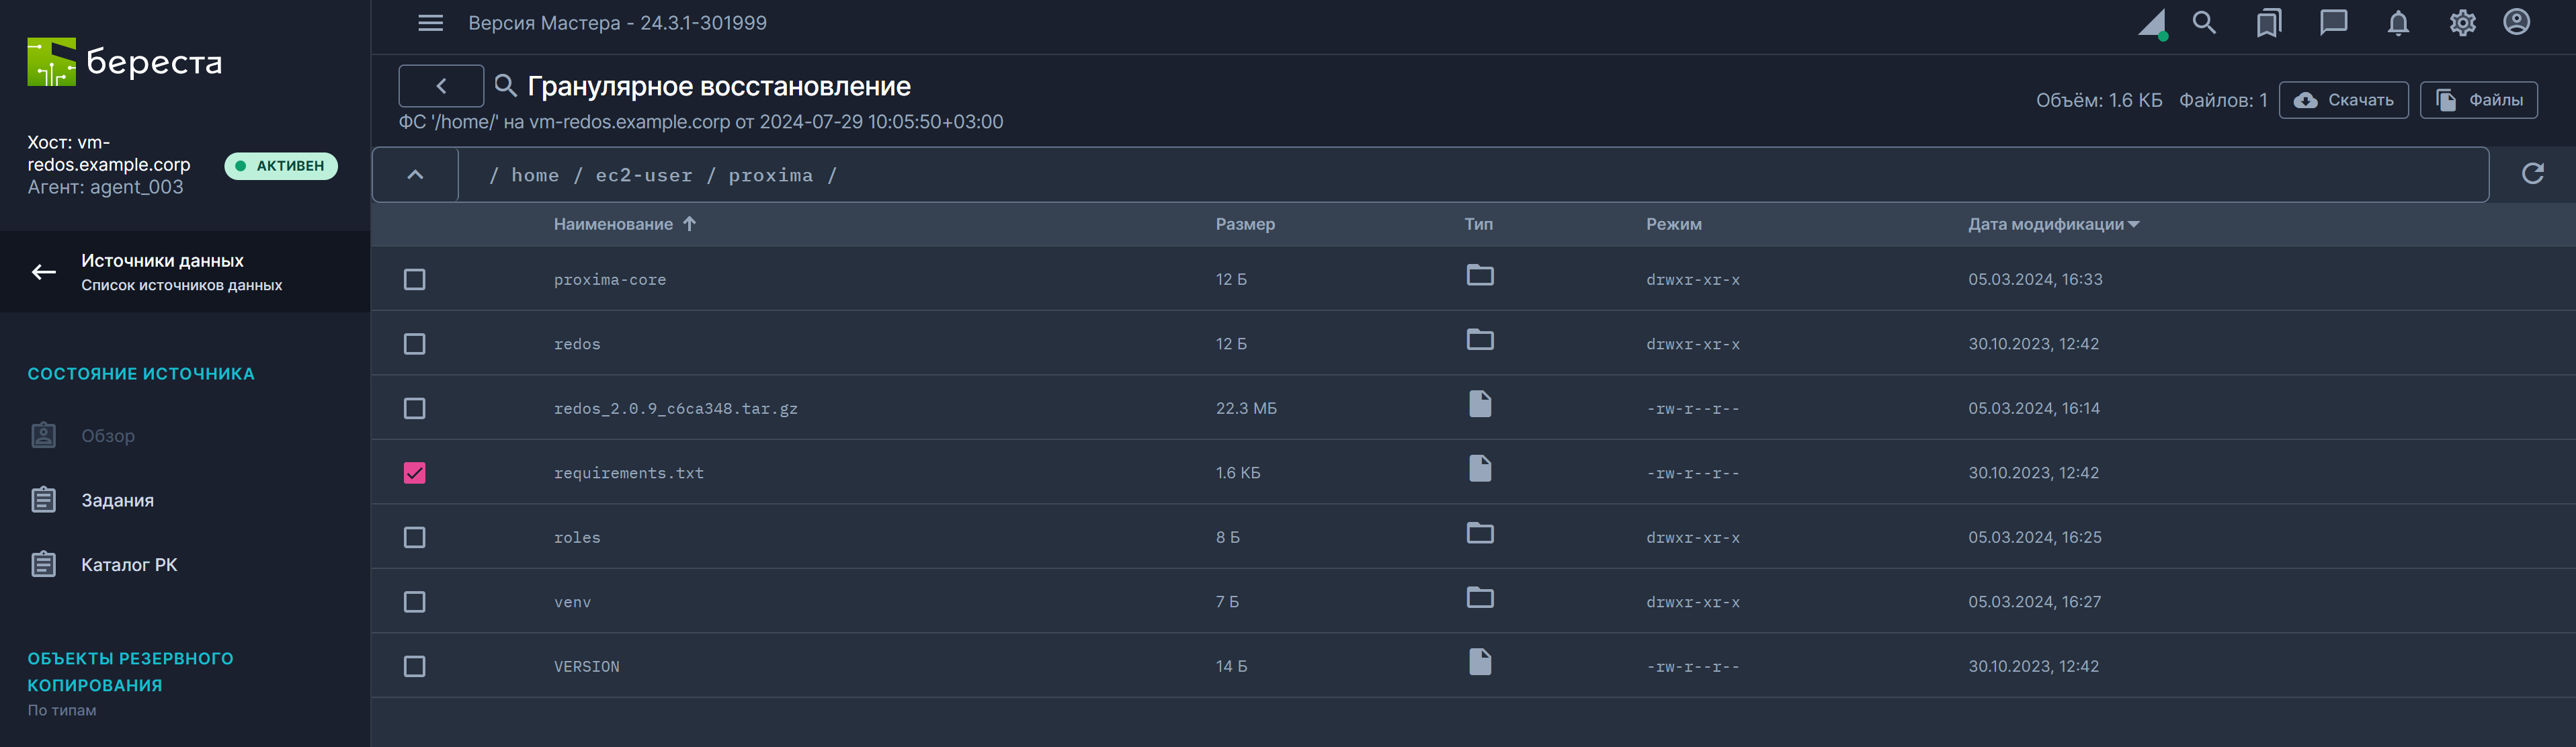Click the search magnifier in top bar
Screen dimensions: 2576x747
pyautogui.click(x=2204, y=23)
